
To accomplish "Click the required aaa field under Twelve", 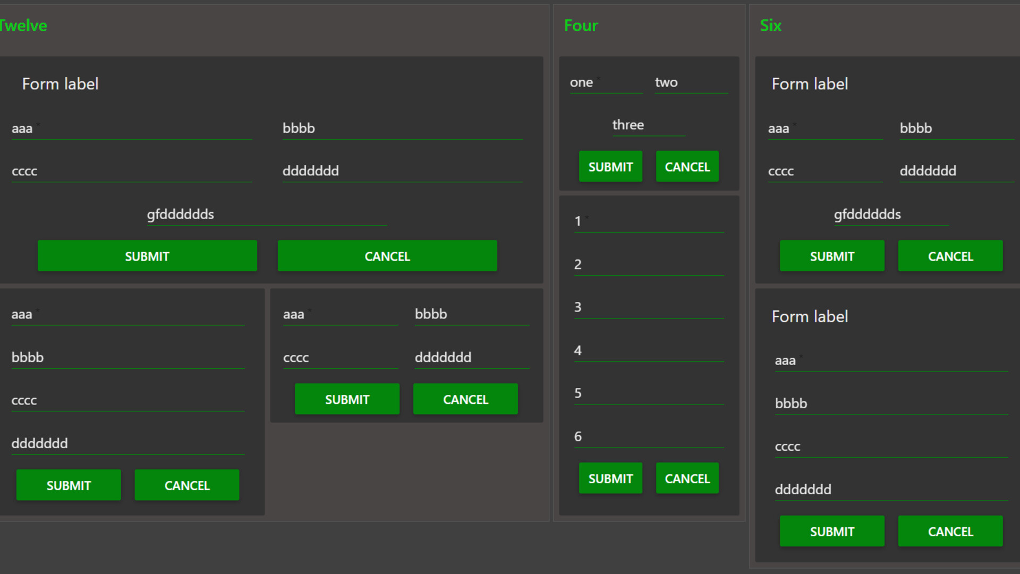I will (131, 128).
